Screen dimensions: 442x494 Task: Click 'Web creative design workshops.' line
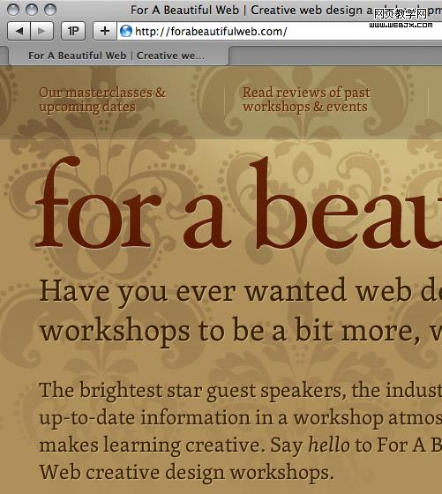click(x=186, y=473)
